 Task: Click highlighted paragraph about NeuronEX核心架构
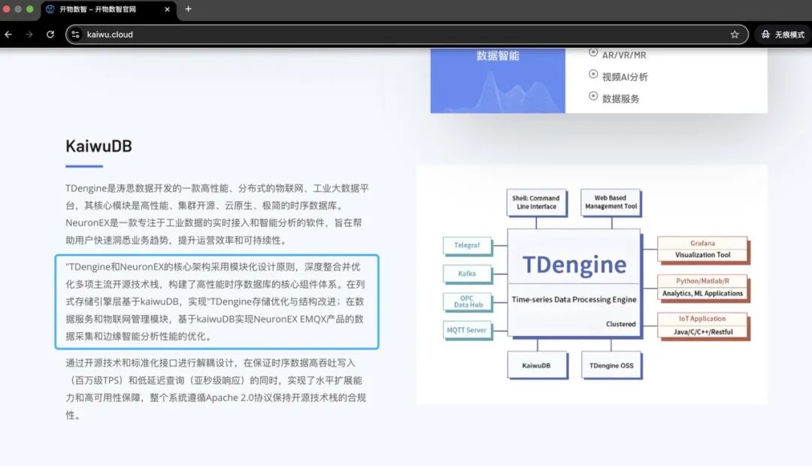(216, 301)
